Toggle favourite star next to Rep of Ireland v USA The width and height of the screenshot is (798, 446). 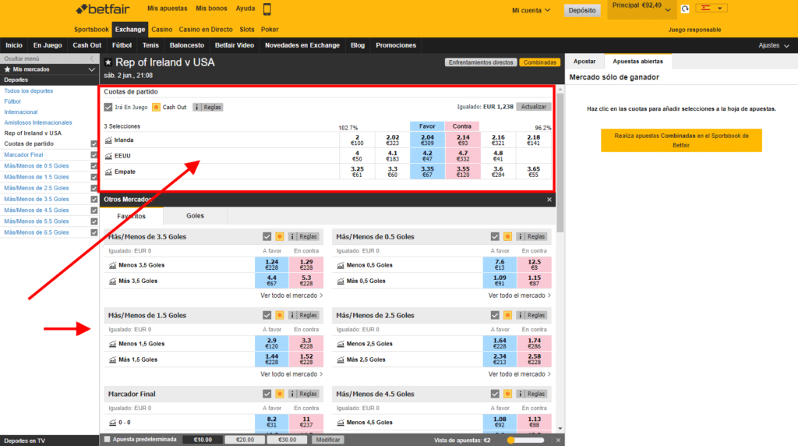[108, 62]
